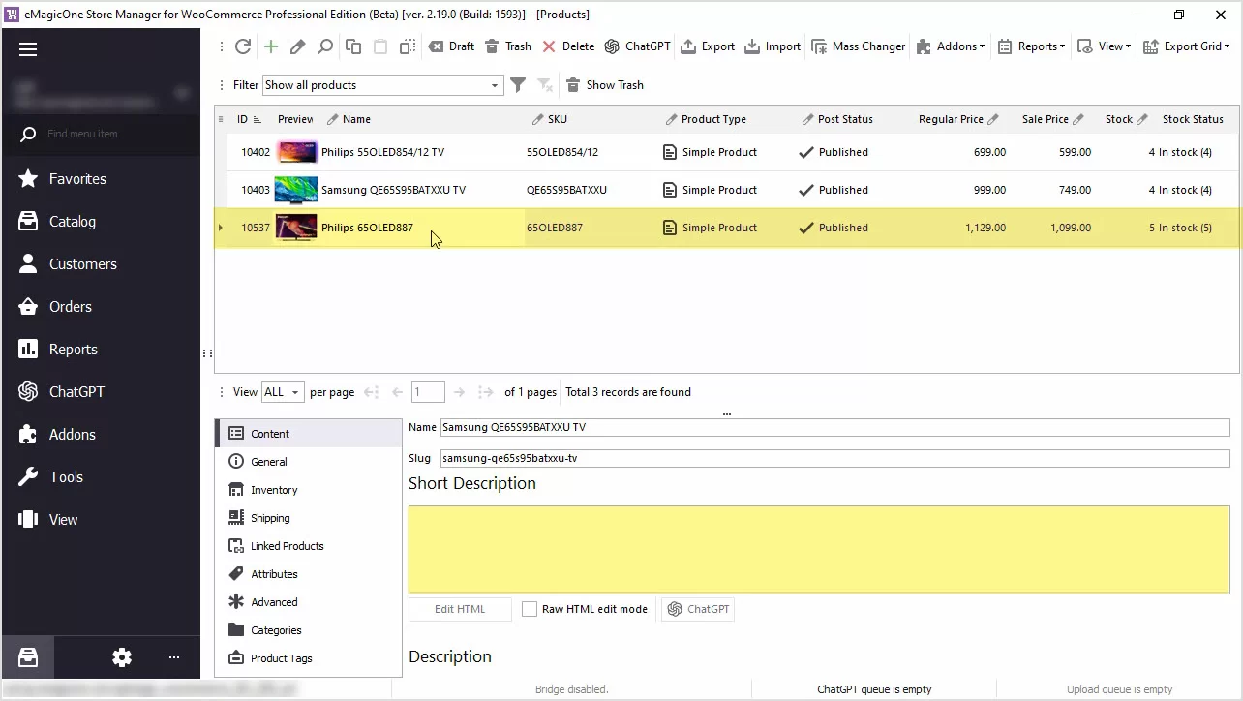Screen dimensions: 1243x701
Task: Toggle Show Trash in the filter bar
Action: click(604, 85)
